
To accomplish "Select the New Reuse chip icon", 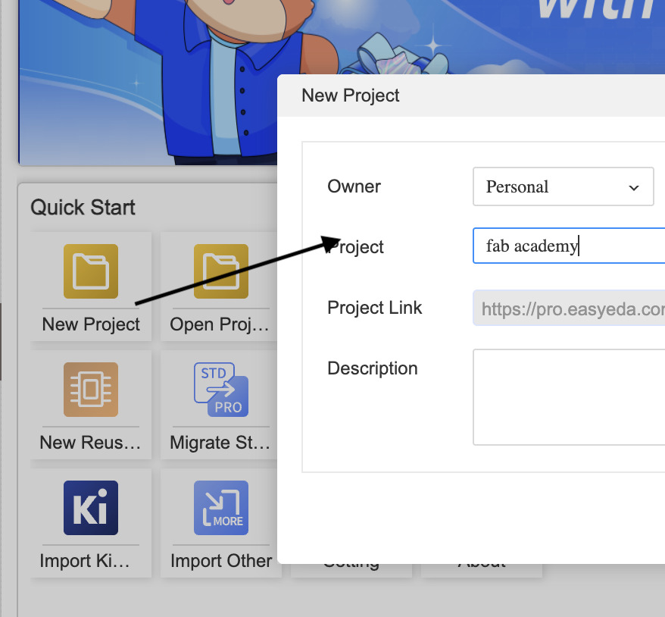I will [91, 390].
